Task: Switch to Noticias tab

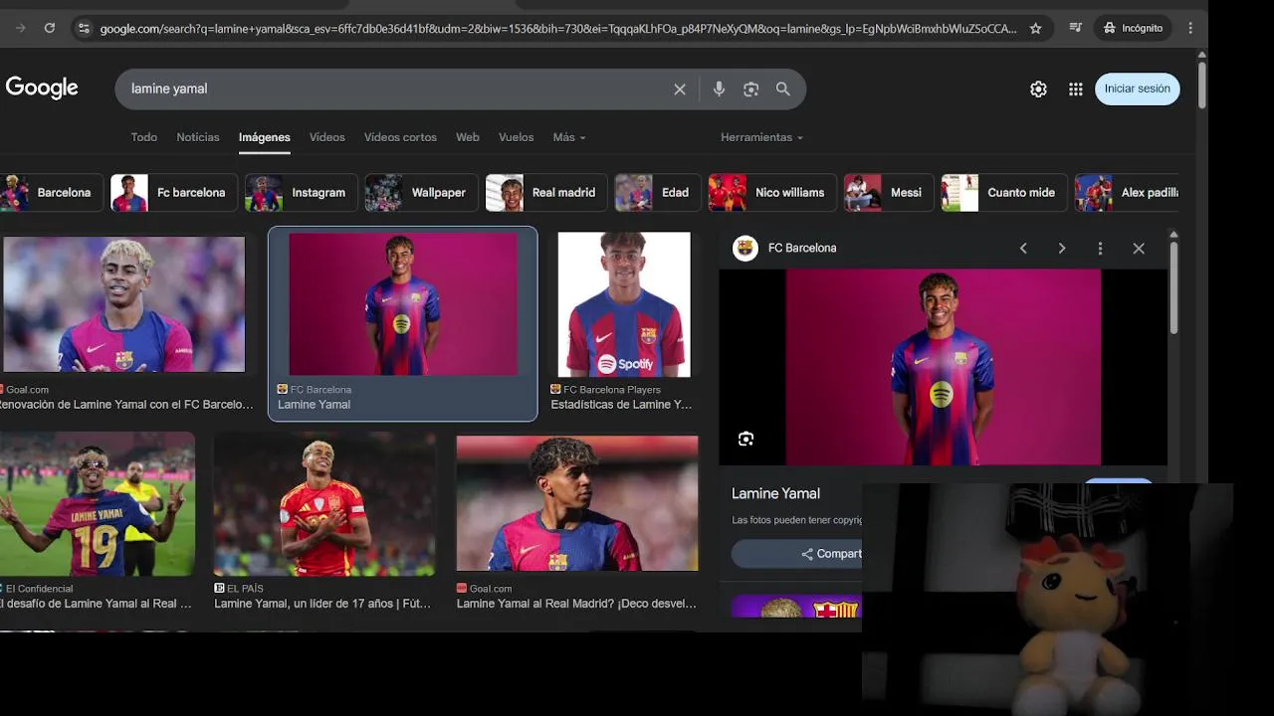Action: pyautogui.click(x=198, y=137)
